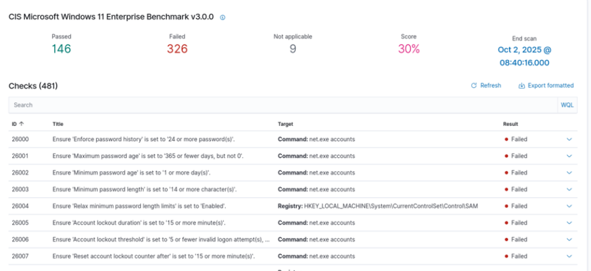Sort checks by ID column arrow
The height and width of the screenshot is (271, 591).
[22, 124]
